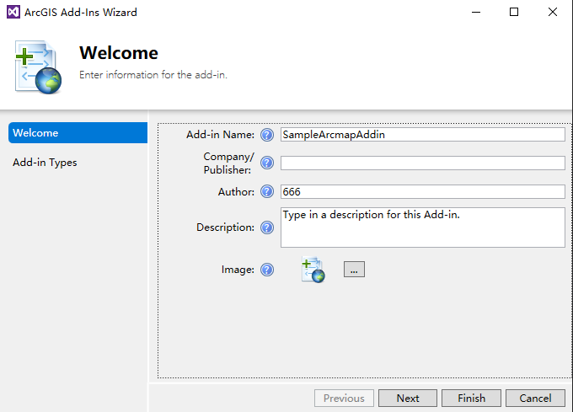Click the Author field containing 666
Image resolution: width=573 pixels, height=412 pixels.
pos(423,192)
